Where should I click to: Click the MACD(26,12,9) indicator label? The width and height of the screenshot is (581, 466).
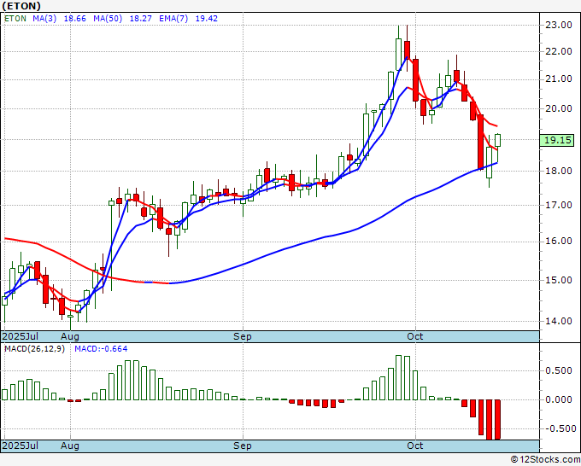coord(34,349)
